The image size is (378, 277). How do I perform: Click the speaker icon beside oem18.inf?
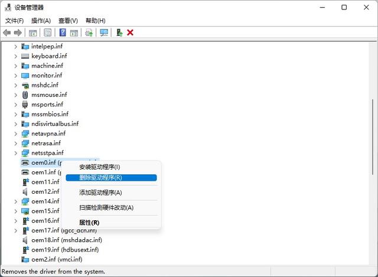click(25, 240)
